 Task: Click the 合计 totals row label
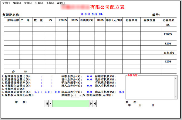pyautogui.click(x=19, y=72)
